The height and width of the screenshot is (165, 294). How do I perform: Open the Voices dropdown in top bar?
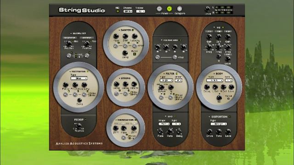pos(141,11)
